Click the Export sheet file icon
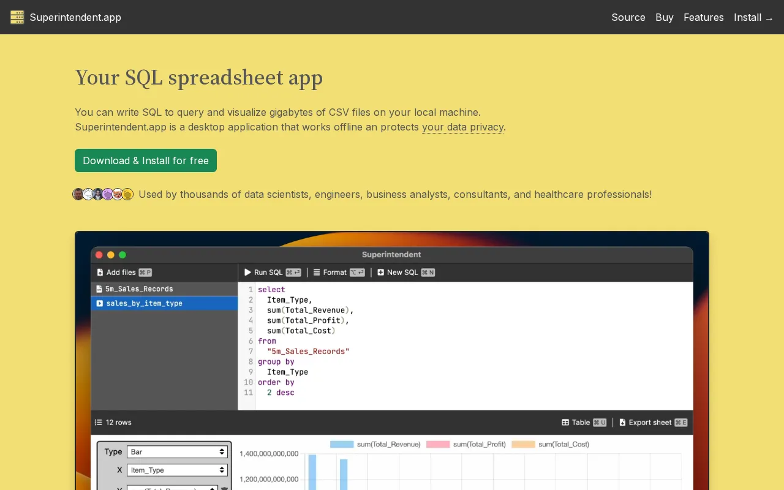 click(622, 423)
